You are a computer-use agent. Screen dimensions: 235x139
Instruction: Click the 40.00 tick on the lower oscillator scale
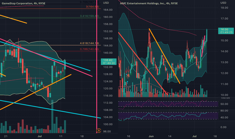224,118
